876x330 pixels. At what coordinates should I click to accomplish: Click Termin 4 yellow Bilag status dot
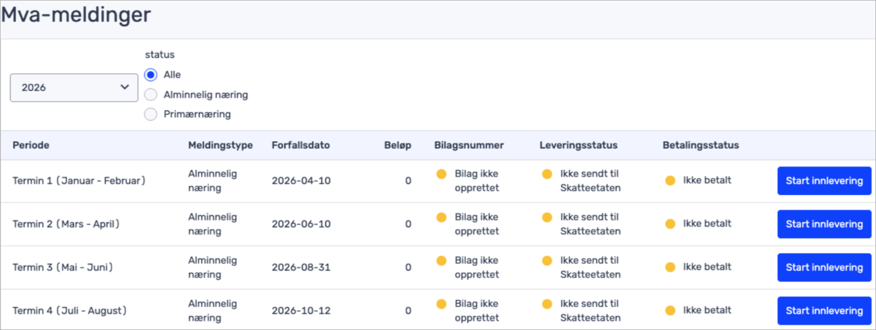441,304
